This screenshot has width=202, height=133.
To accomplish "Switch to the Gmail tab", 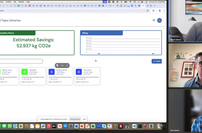I will click(48, 6).
